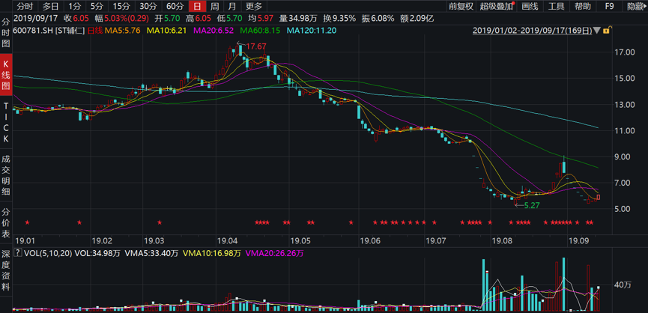Click the MA5:5.76 indicator label
Image resolution: width=648 pixels, height=313 pixels.
point(122,31)
